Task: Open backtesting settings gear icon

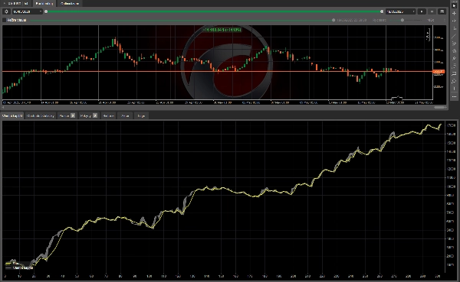Action: tap(6, 11)
